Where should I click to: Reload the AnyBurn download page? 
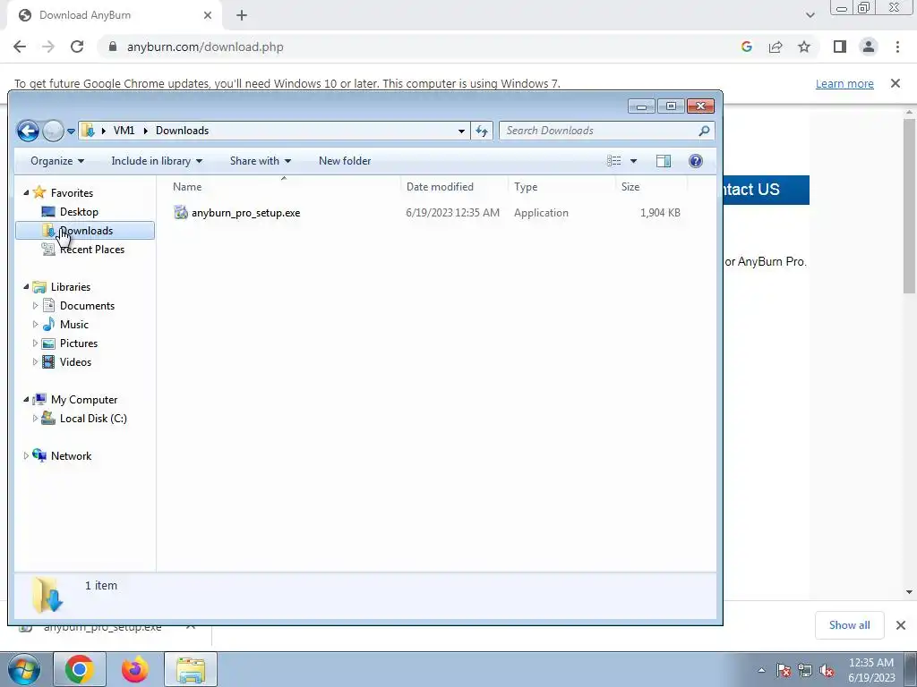[x=77, y=47]
